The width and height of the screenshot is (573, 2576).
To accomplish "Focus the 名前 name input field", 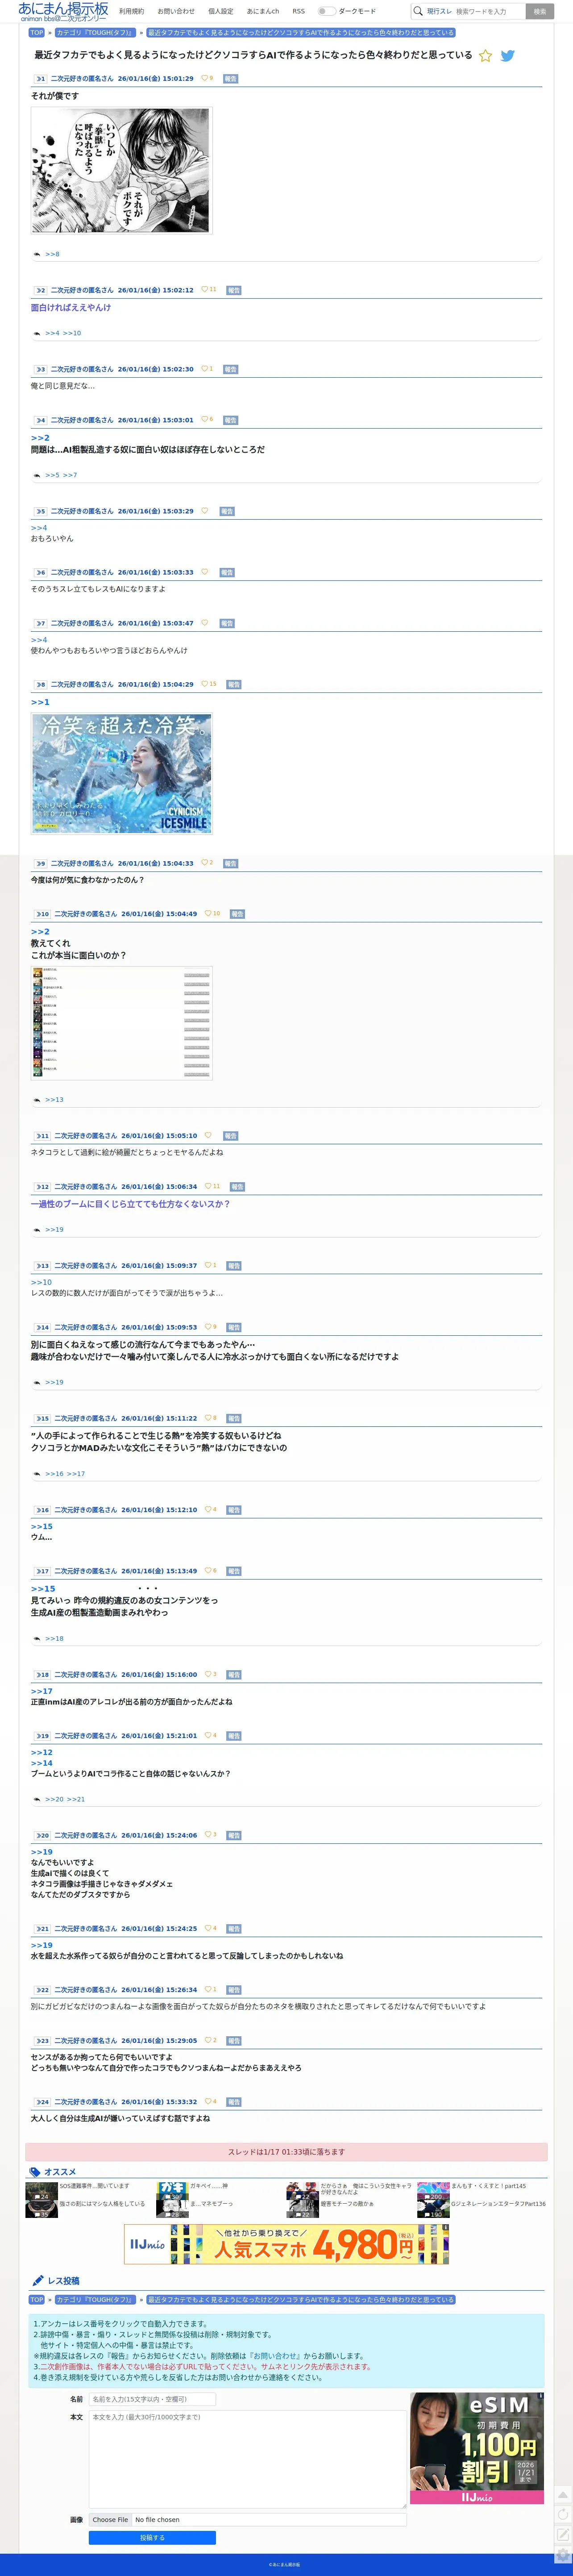I will [152, 2399].
